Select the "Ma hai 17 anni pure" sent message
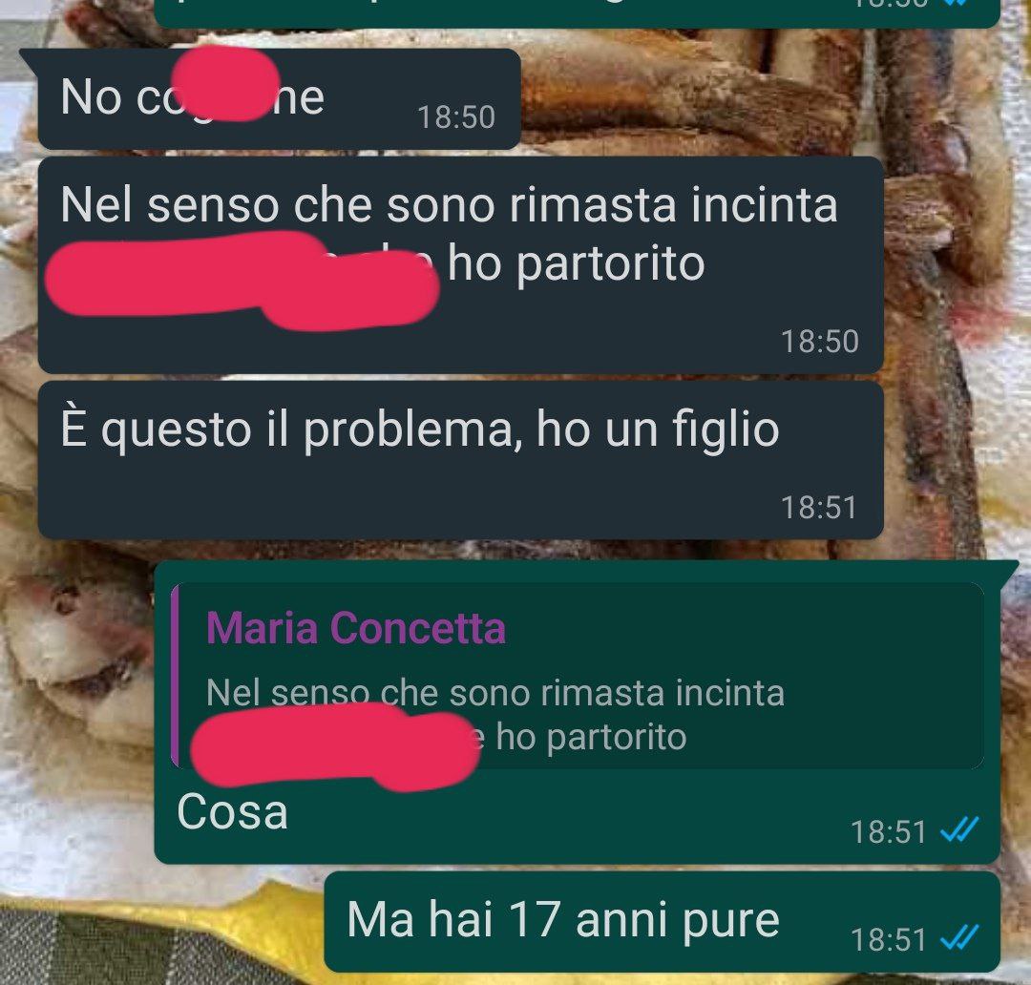Viewport: 1031px width, 985px height. click(663, 922)
